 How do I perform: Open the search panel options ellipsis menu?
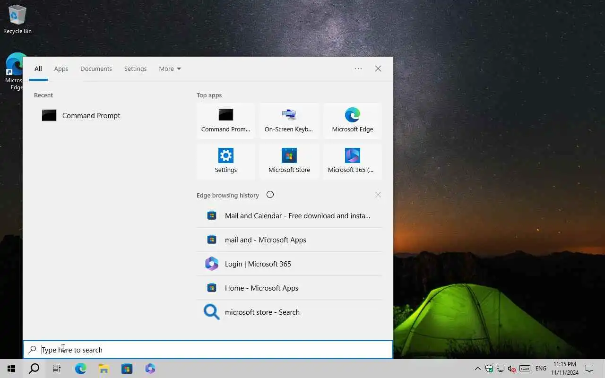(358, 69)
